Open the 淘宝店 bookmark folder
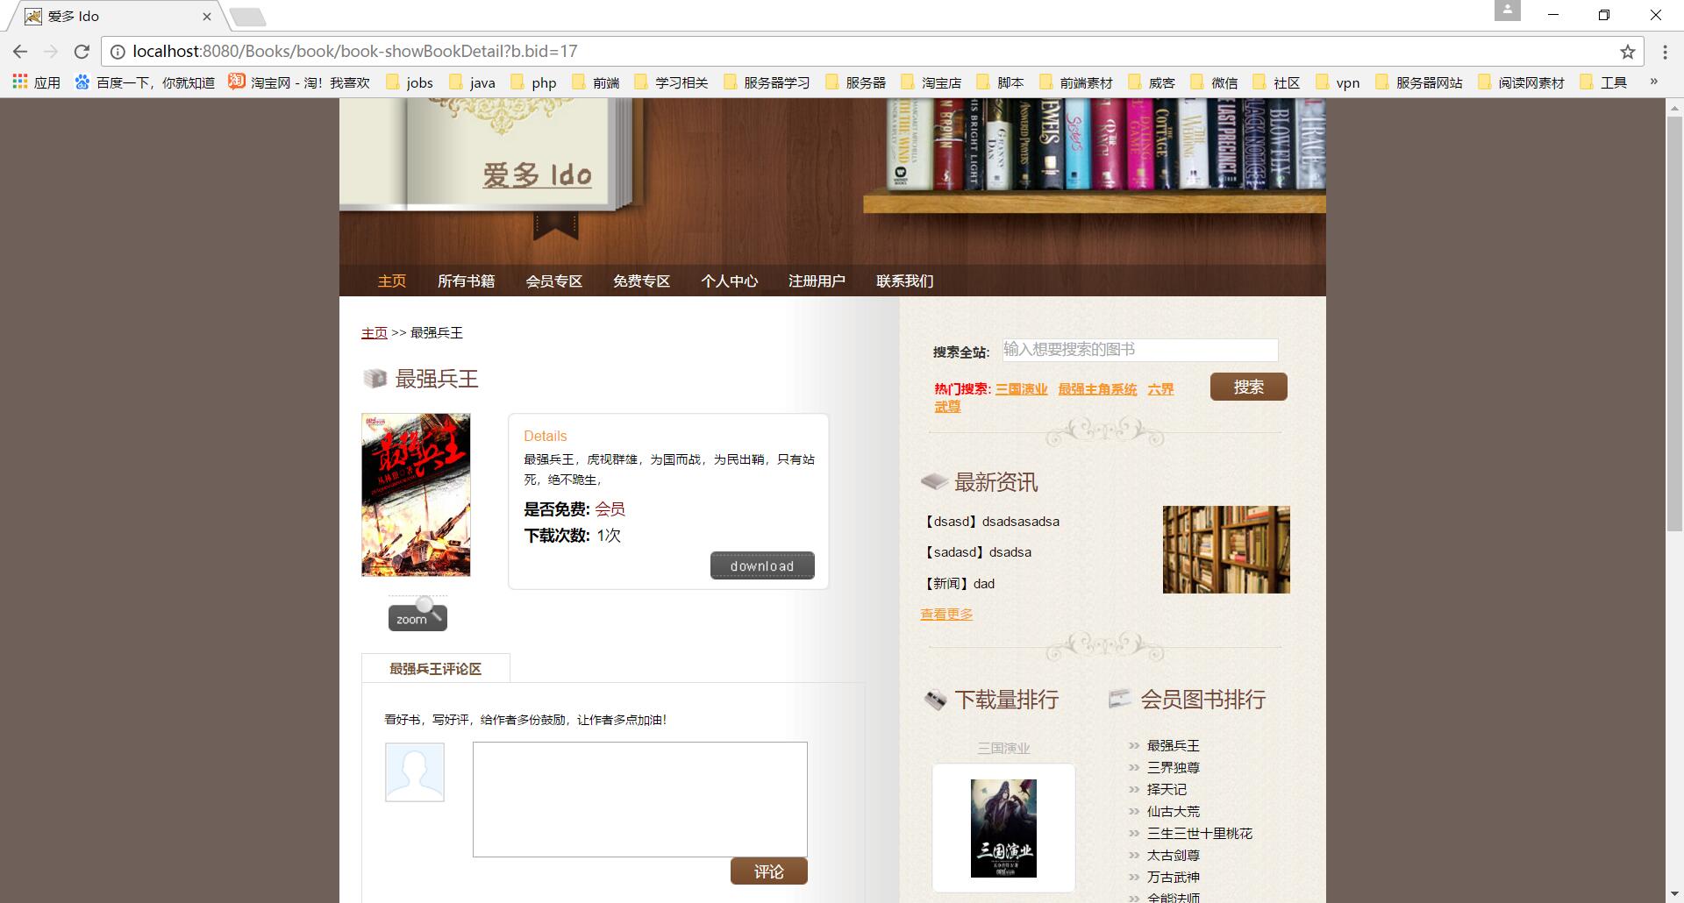 (931, 82)
